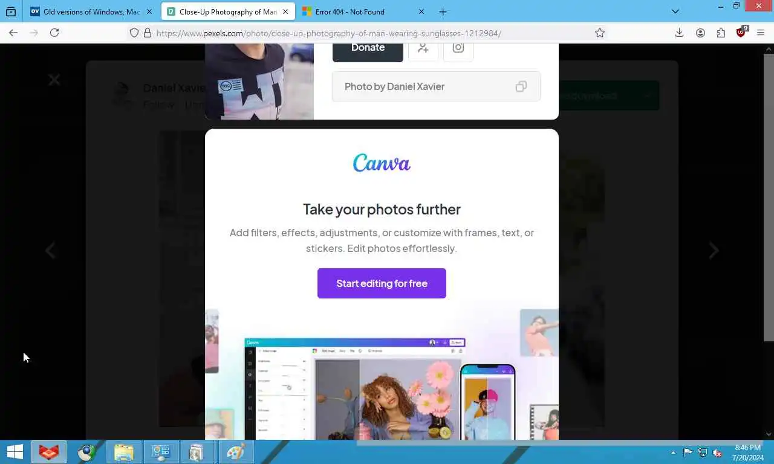View site security padlock information
The height and width of the screenshot is (464, 774).
pos(147,33)
